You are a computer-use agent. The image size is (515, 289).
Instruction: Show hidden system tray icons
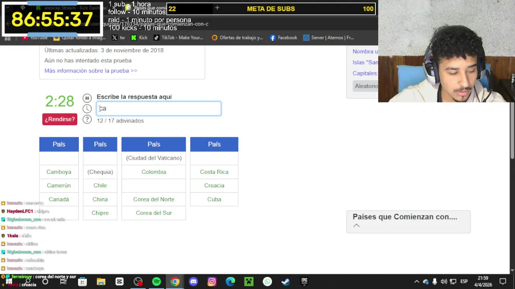coord(417,282)
